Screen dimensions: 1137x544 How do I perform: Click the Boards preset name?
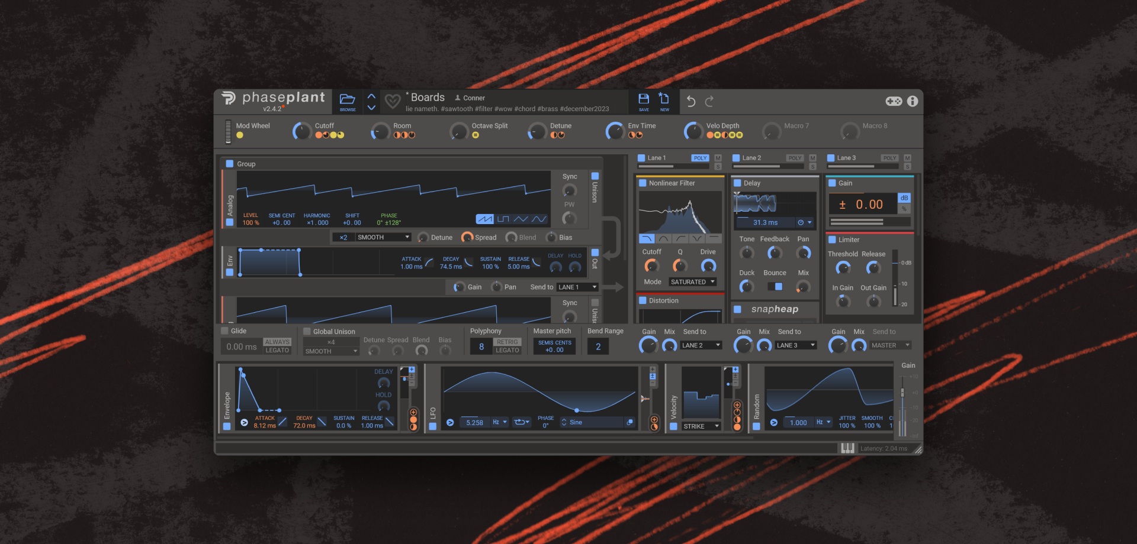(428, 97)
